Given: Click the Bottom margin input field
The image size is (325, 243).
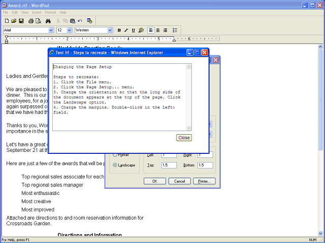Looking at the screenshot, I should coord(205,165).
